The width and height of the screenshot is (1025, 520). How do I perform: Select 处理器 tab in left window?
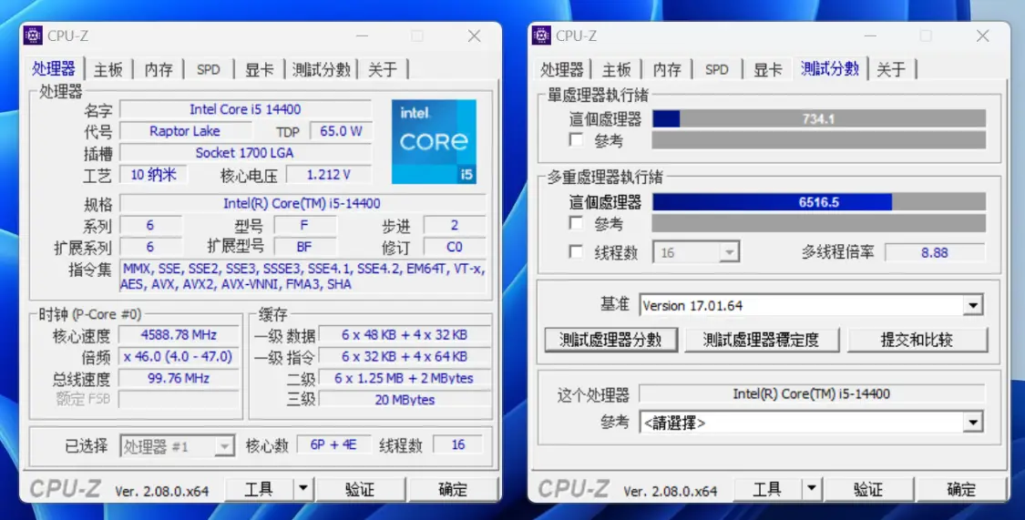click(x=54, y=68)
